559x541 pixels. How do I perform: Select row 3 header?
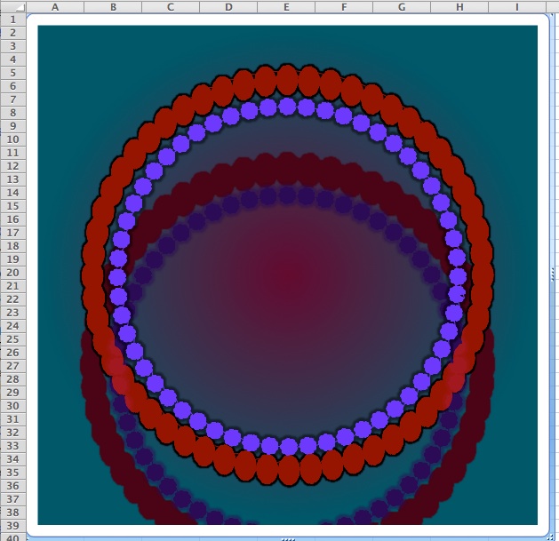tap(12, 46)
